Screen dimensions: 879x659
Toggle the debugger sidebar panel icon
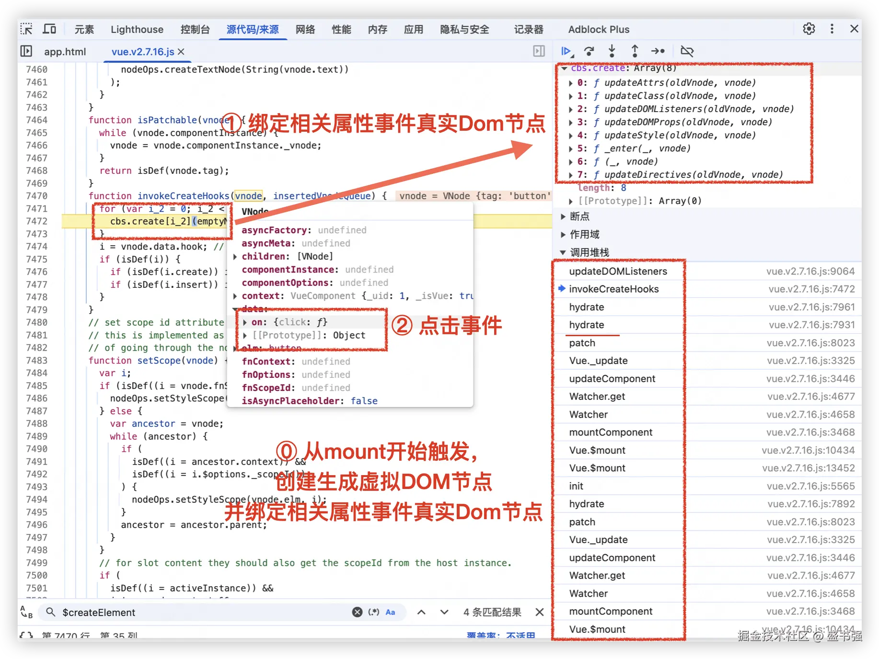pos(539,51)
